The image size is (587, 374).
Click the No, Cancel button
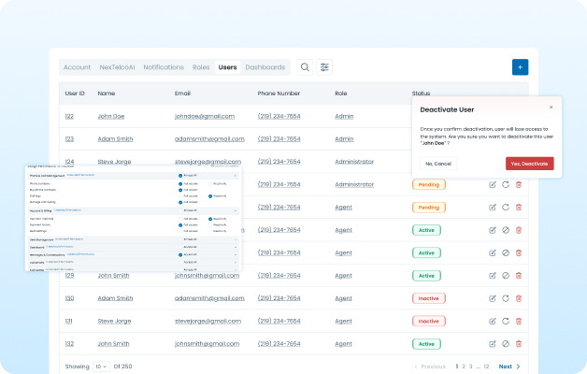(x=437, y=164)
